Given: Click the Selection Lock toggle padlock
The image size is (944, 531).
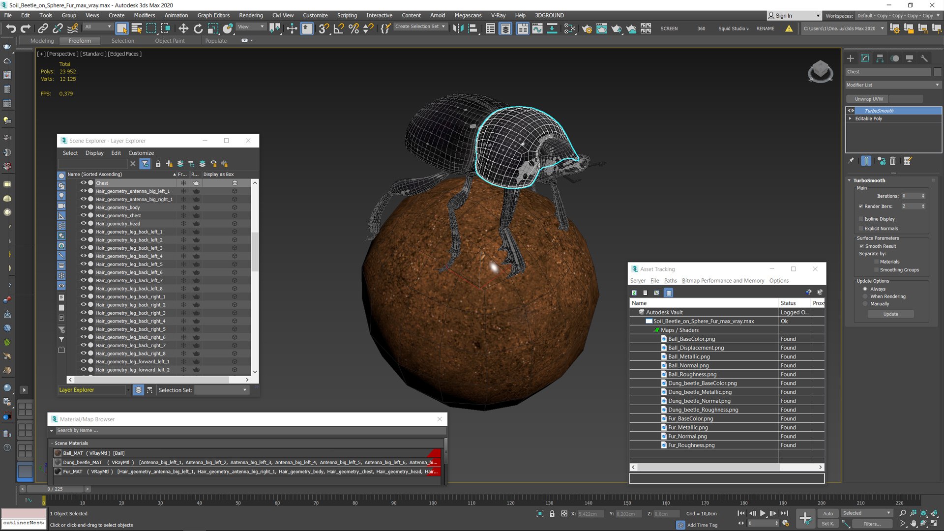Looking at the screenshot, I should [552, 513].
